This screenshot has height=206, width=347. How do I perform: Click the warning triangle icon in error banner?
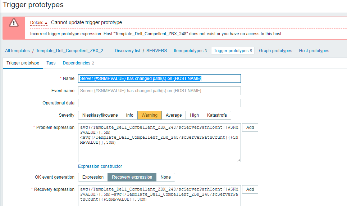pos(14,23)
